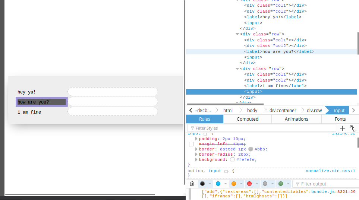Click the 'i am fine' page label
Viewport: 359px width, 200px height.
29,112
